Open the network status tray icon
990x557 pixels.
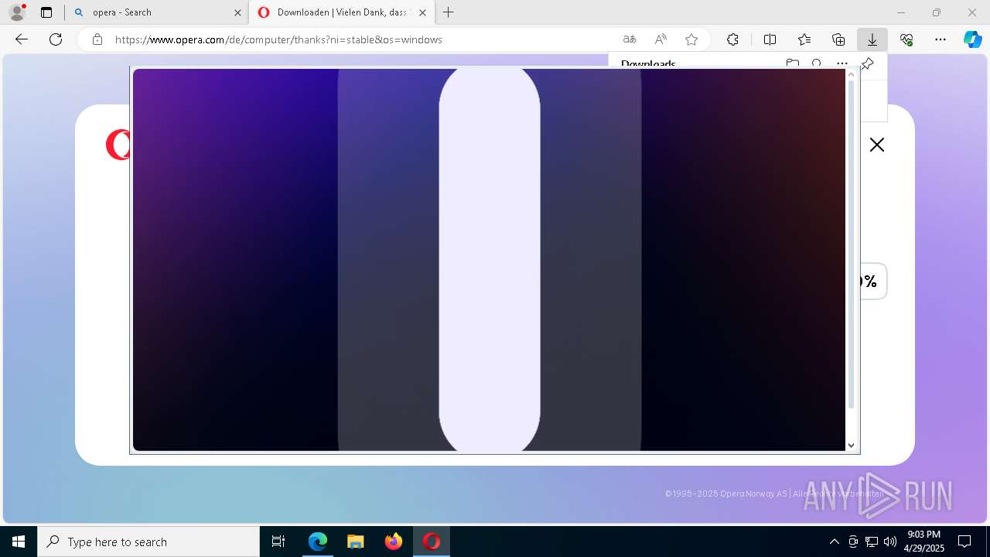pyautogui.click(x=872, y=542)
